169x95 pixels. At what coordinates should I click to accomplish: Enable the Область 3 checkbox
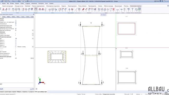tap(16, 44)
